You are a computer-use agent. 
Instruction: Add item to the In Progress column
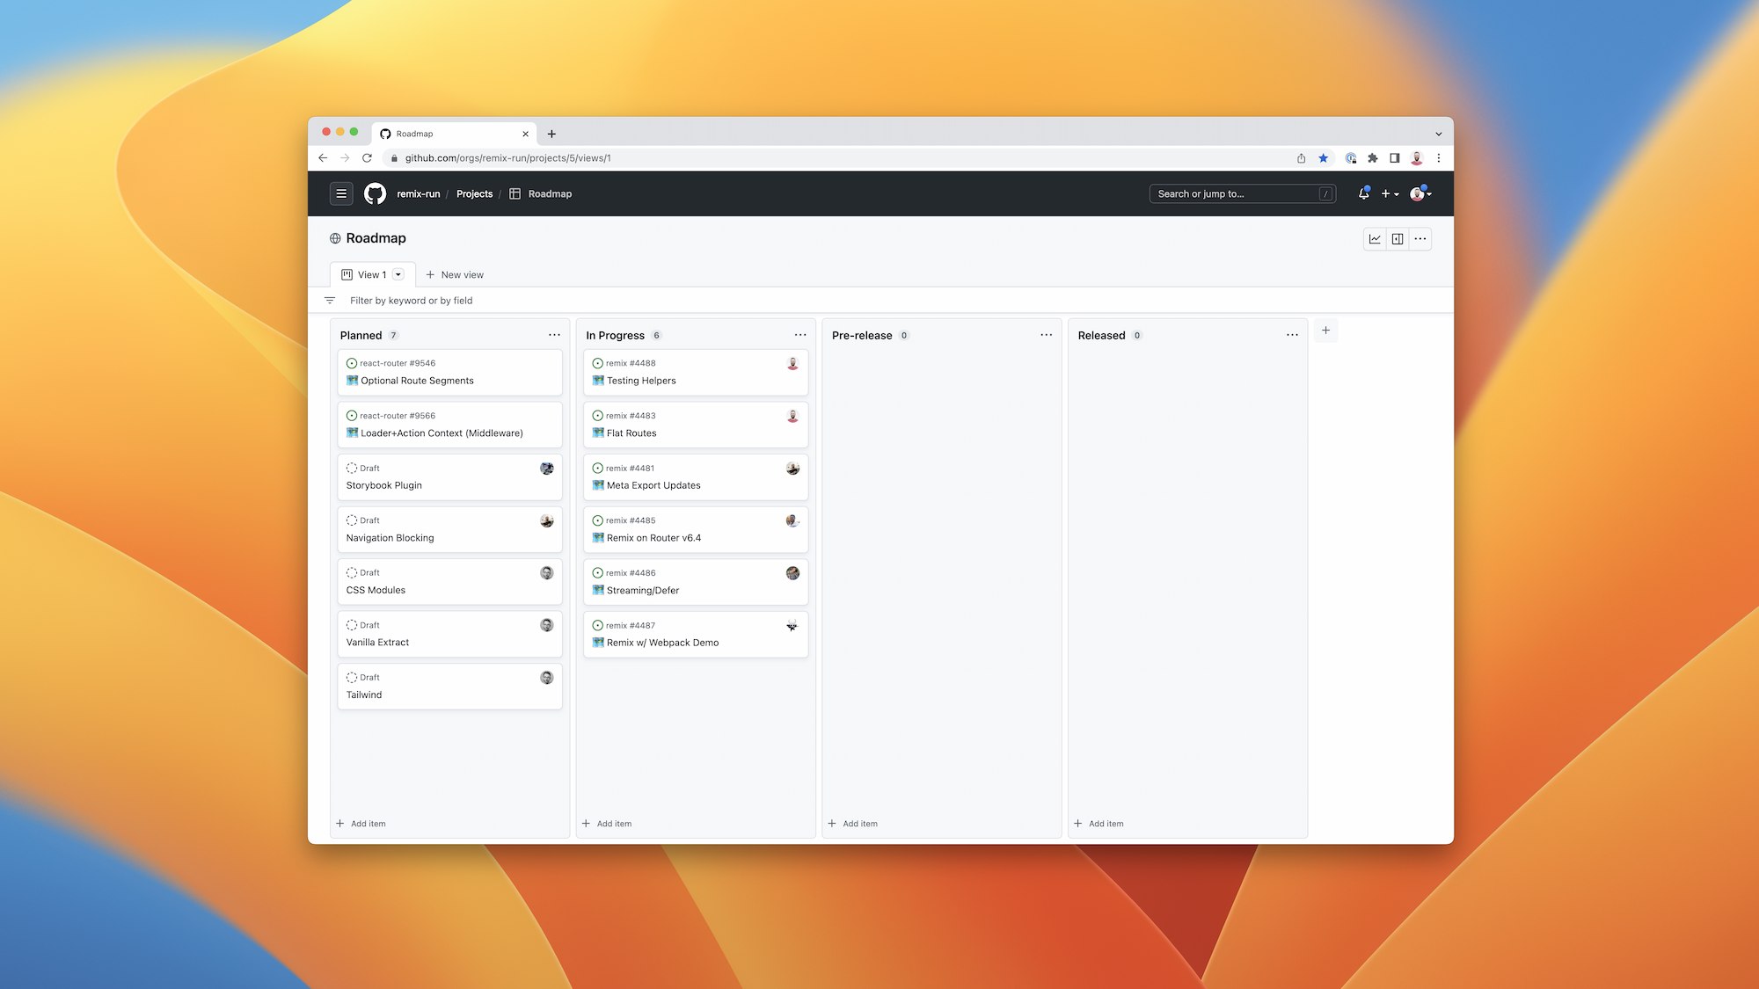pos(607,824)
